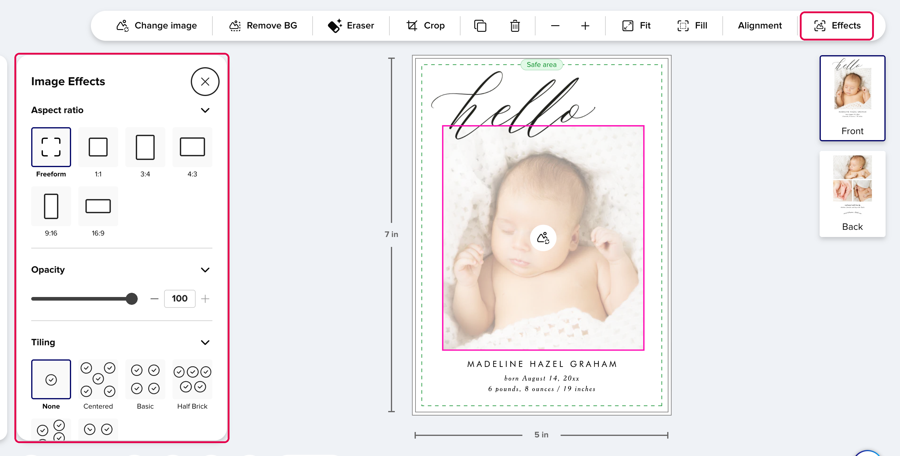Choose the 4:3 aspect ratio
900x456 pixels.
click(x=192, y=147)
